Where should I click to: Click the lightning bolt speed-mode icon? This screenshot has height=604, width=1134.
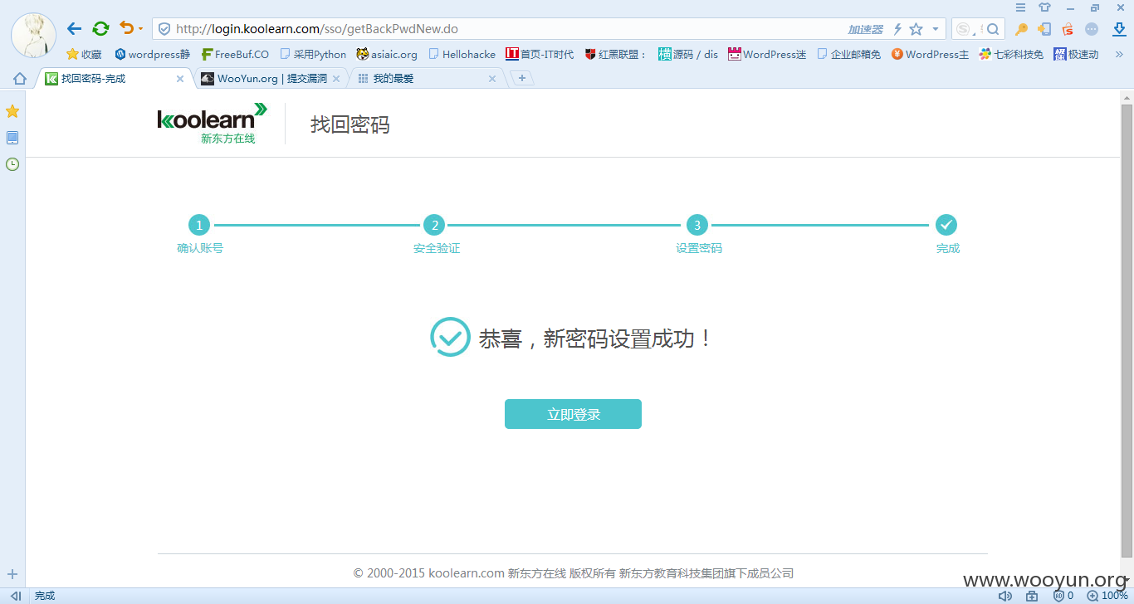coord(897,29)
